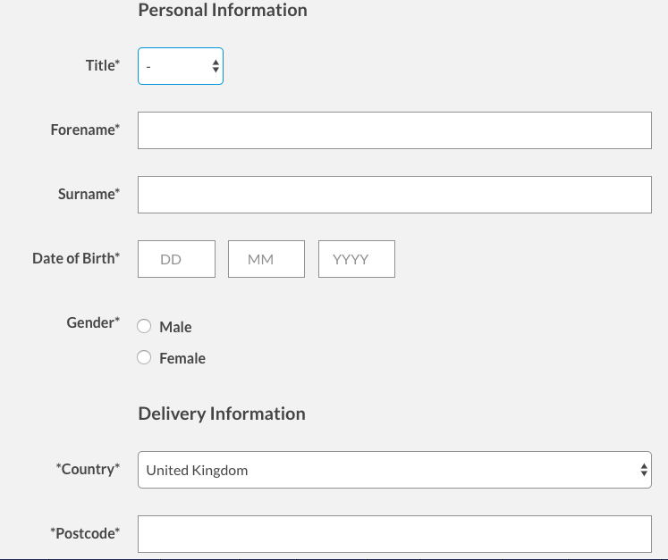The image size is (668, 560).
Task: Choose the Female radio button
Action: click(144, 358)
